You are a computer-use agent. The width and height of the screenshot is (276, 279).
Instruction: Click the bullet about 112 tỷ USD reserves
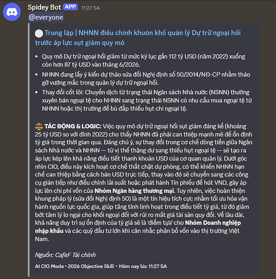point(143,60)
